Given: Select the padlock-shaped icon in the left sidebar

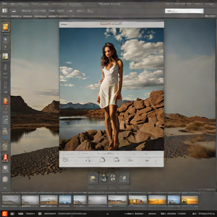Looking at the screenshot, I should pos(5,39).
